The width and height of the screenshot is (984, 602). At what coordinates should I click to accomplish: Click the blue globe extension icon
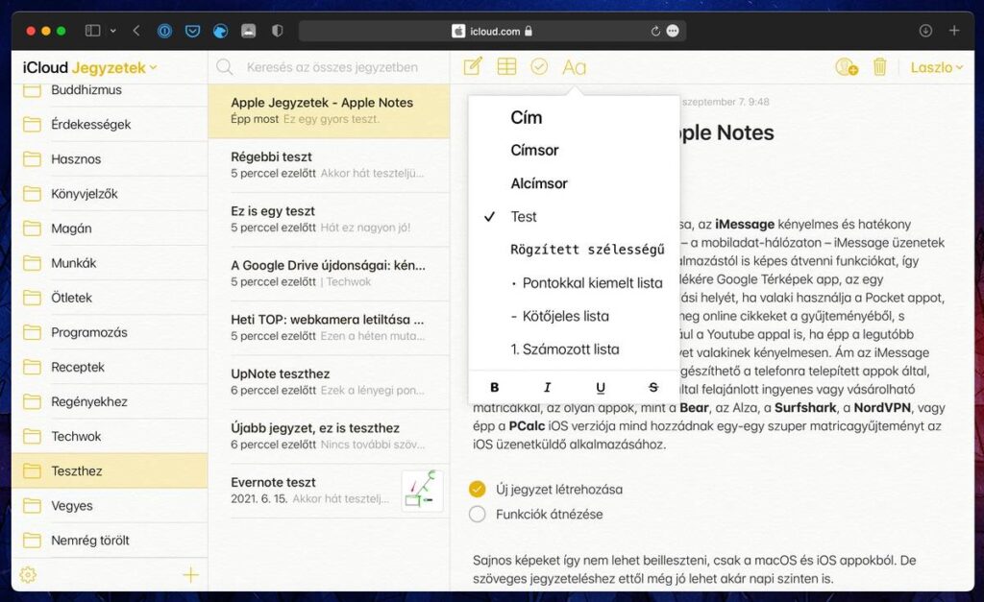pos(220,31)
